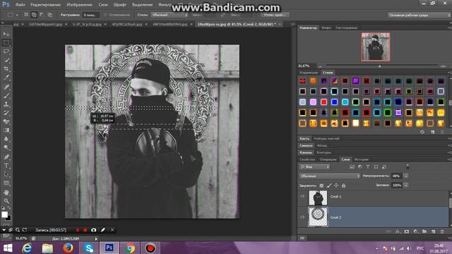452x254 pixels.
Task: Switch to the Инфо tab
Action: click(x=326, y=28)
